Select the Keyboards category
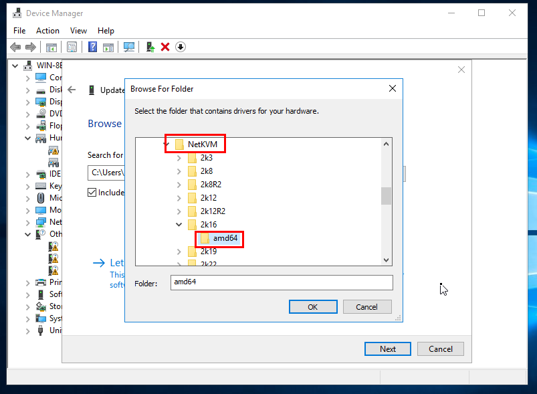The width and height of the screenshot is (537, 394). (x=55, y=186)
